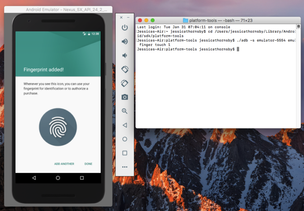Image resolution: width=304 pixels, height=211 pixels.
Task: Click the Power button on emulator toolbar
Action: pyautogui.click(x=124, y=28)
